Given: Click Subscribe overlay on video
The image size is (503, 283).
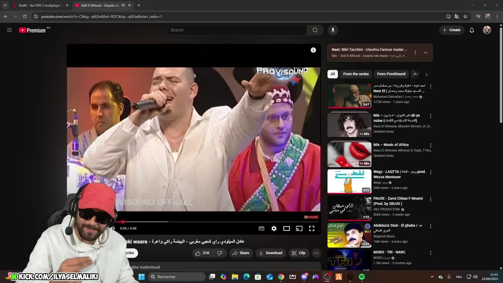Looking at the screenshot, I should [x=311, y=217].
